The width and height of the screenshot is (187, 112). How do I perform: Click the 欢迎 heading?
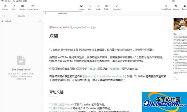(53, 36)
